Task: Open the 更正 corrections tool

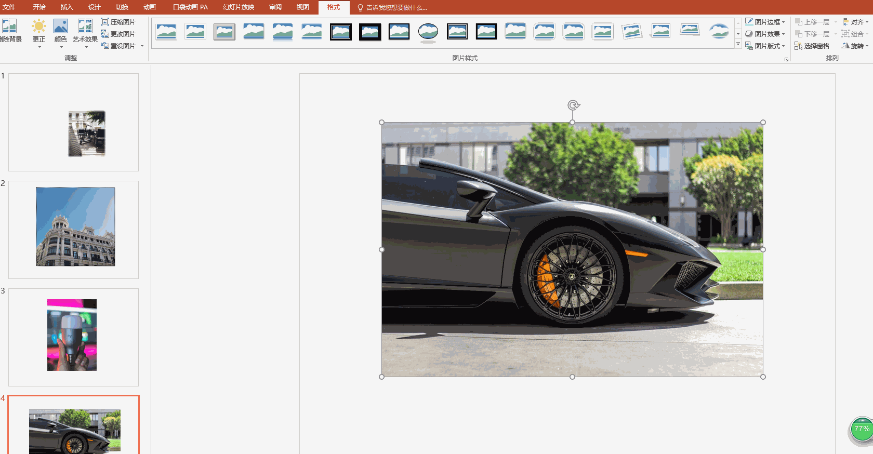Action: pyautogui.click(x=39, y=33)
